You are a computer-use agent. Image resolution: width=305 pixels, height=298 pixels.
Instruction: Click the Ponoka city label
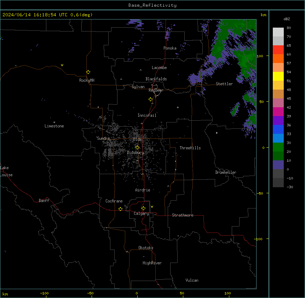tap(170, 48)
